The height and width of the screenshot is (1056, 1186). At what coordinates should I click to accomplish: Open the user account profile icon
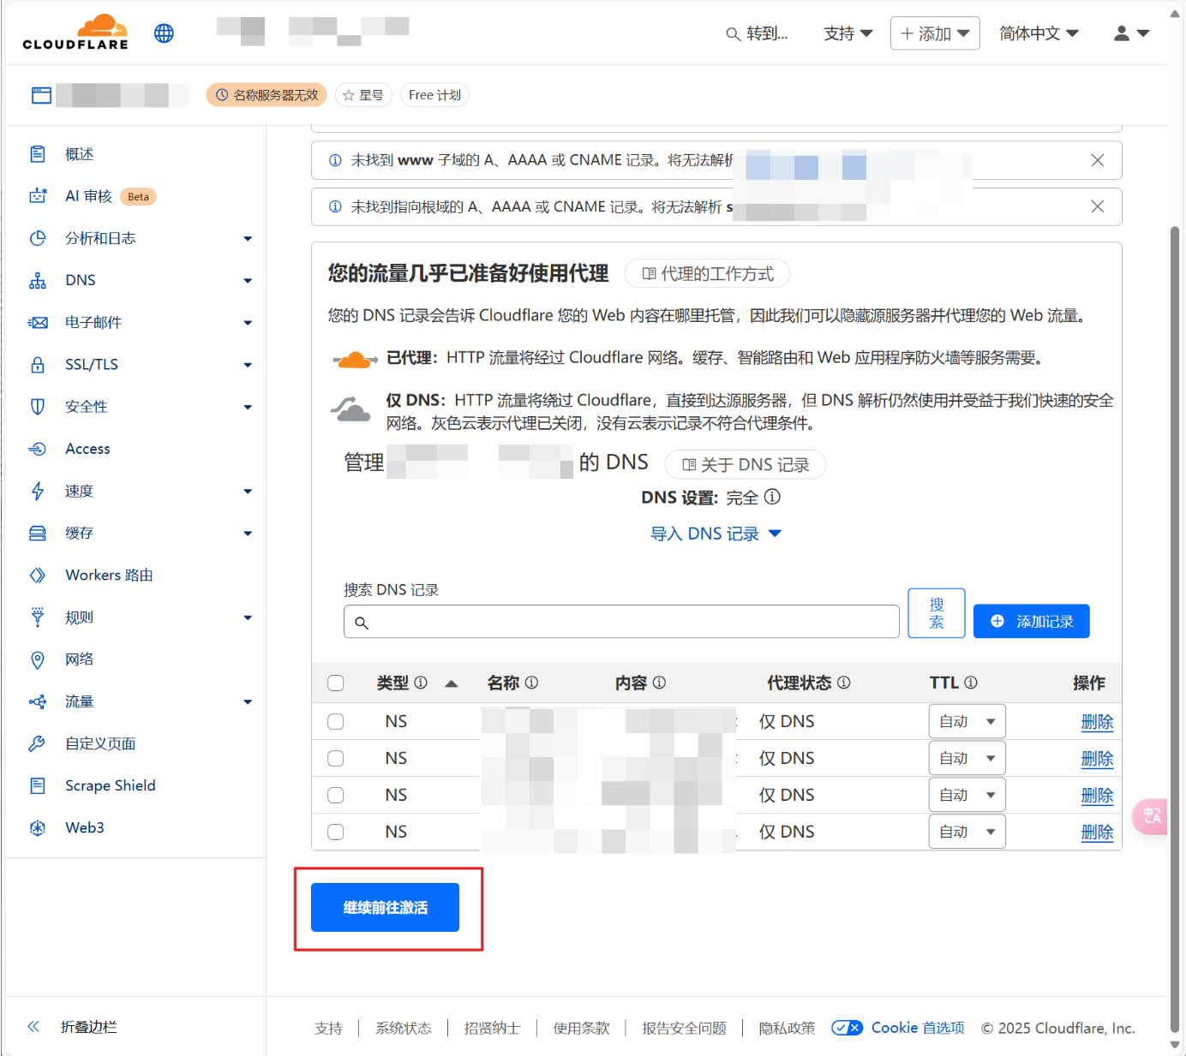coord(1122,33)
